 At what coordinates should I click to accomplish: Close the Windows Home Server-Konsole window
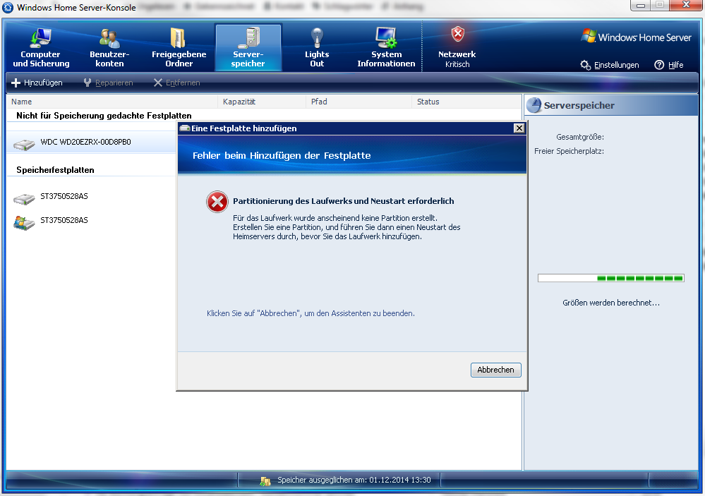click(686, 6)
